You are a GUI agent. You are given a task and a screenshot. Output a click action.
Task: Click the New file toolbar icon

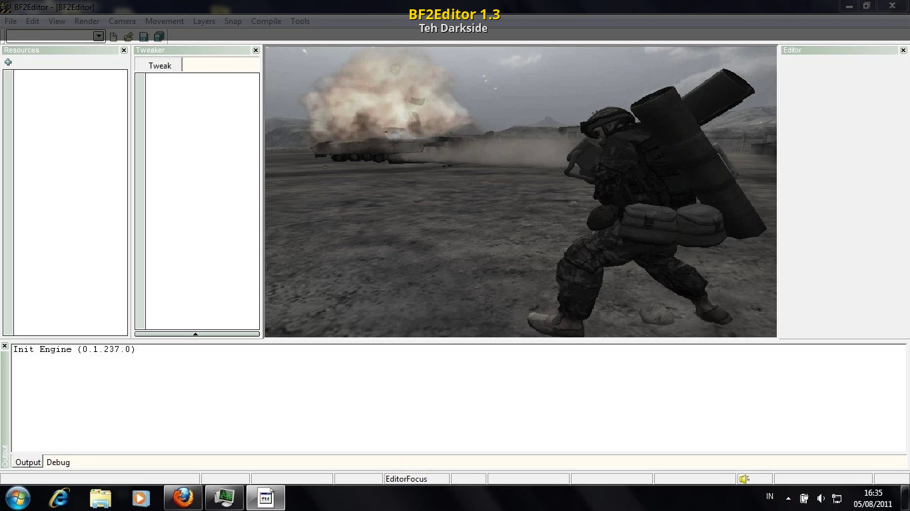click(113, 37)
